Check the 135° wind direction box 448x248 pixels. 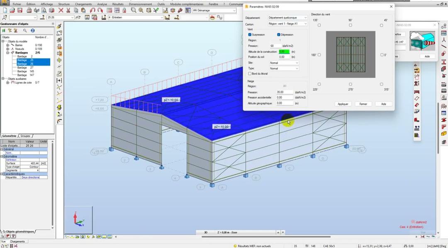click(x=319, y=25)
